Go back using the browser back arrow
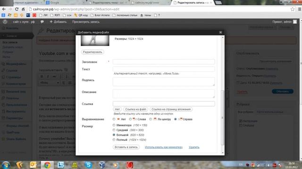Screen dimensions: 302x169 pos(4,9)
